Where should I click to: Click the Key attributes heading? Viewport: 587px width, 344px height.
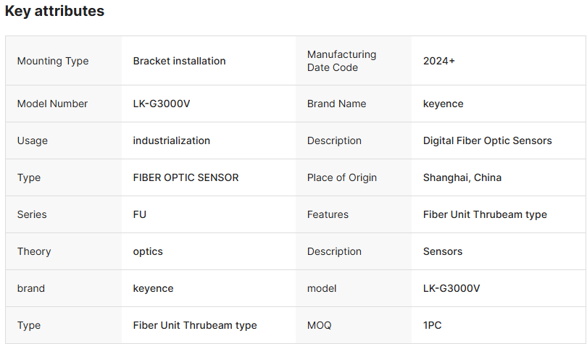[54, 12]
